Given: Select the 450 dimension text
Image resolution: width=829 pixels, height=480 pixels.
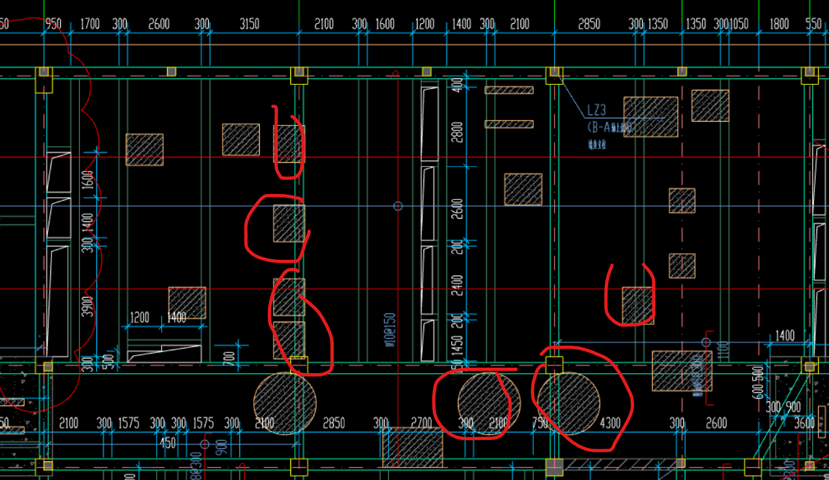Looking at the screenshot, I should click(168, 443).
